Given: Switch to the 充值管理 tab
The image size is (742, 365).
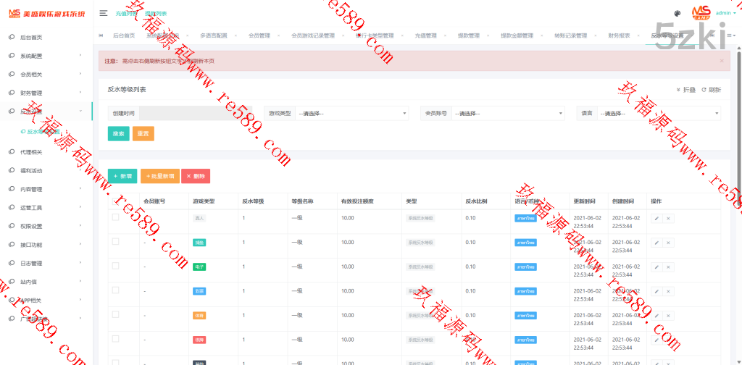Looking at the screenshot, I should (425, 35).
